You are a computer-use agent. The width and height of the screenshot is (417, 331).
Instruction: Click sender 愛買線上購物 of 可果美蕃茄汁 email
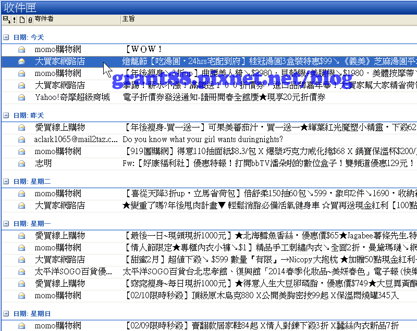pos(60,128)
